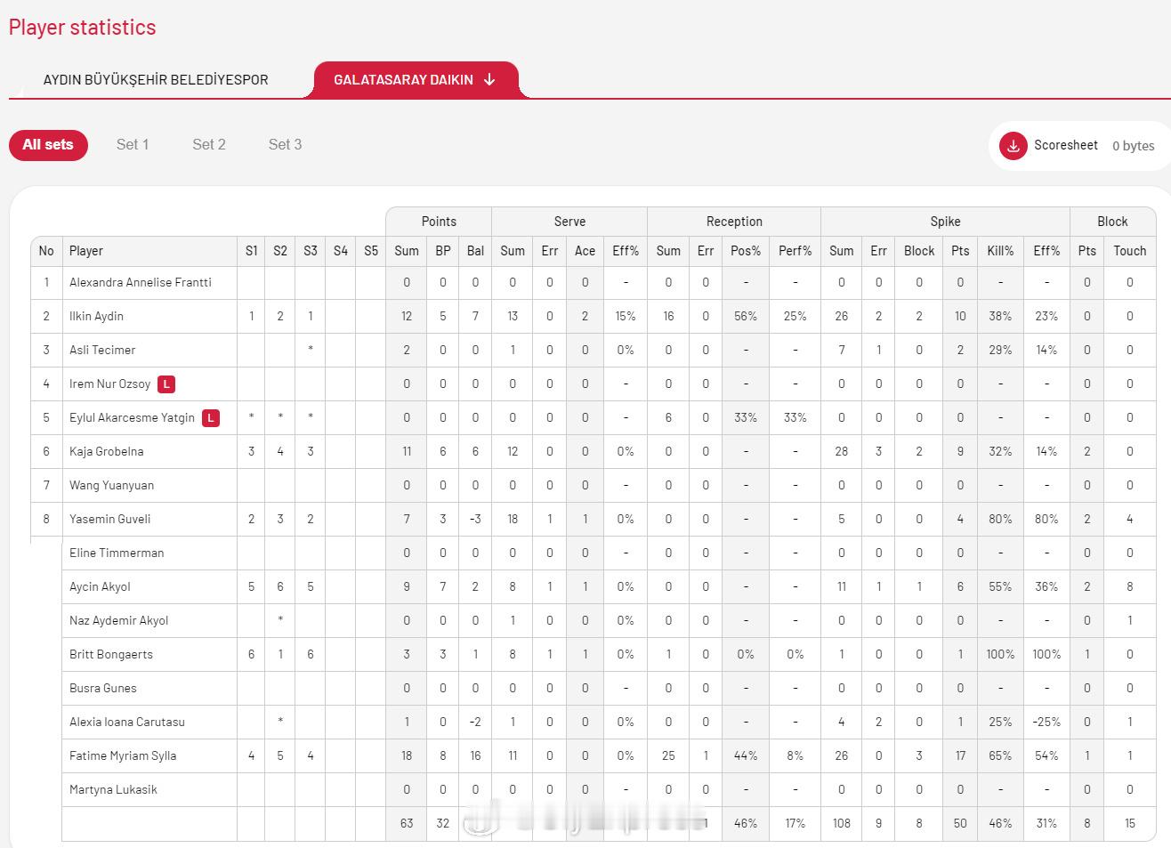Click Aycin Akyol's 55% kill percentage
1171x848 pixels.
click(x=1000, y=586)
